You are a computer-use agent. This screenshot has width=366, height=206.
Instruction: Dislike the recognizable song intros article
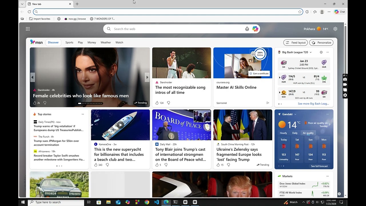(x=168, y=103)
